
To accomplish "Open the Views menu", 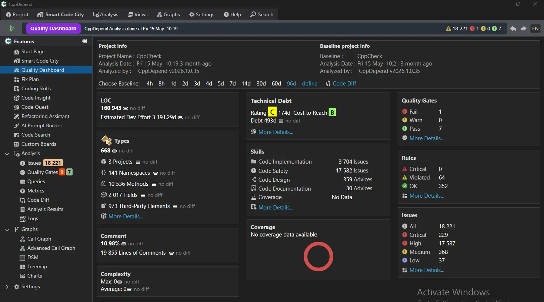I will (x=138, y=14).
